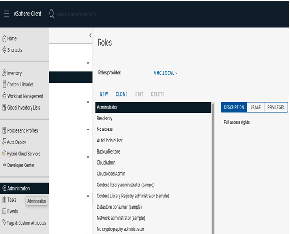Select the AutoUpdateUser role
The height and width of the screenshot is (234, 290).
153,141
